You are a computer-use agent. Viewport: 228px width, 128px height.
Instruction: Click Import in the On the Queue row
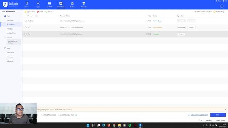tap(191, 21)
